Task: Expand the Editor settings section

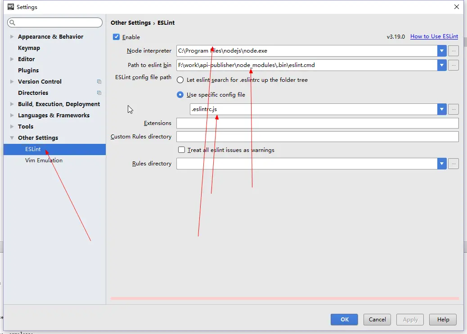Action: click(x=12, y=59)
